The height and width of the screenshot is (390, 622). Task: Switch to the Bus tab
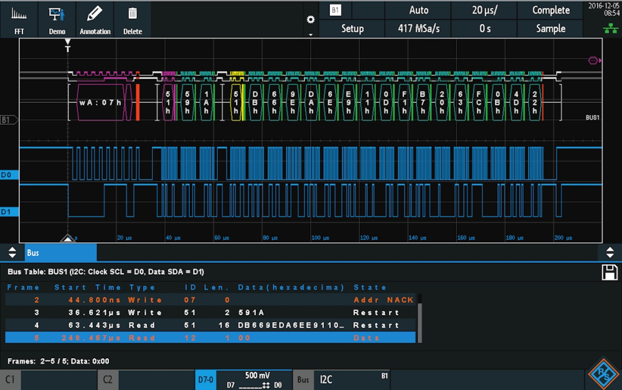point(60,253)
